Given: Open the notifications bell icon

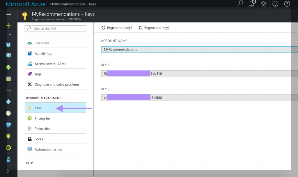Looking at the screenshot, I should (x=252, y=4).
